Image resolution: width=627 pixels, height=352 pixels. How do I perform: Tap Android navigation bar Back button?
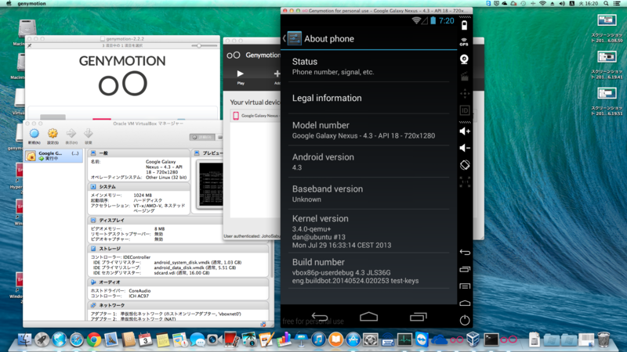point(320,317)
